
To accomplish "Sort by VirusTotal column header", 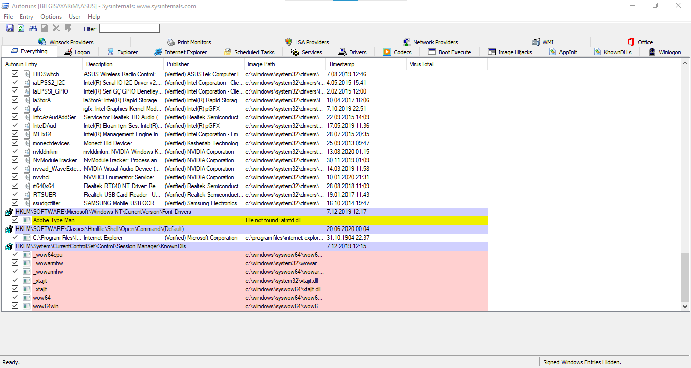I will pyautogui.click(x=447, y=64).
